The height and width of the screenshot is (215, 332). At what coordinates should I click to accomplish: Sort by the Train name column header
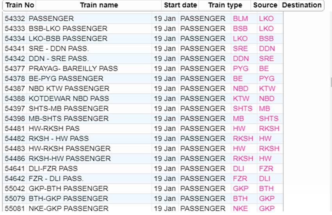coord(99,5)
